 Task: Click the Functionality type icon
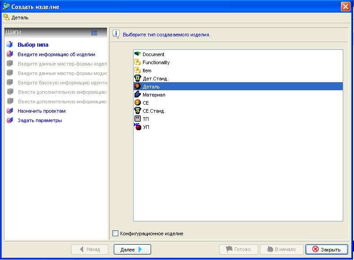click(138, 62)
